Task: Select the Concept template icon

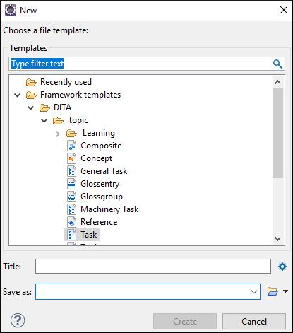Action: click(x=71, y=158)
